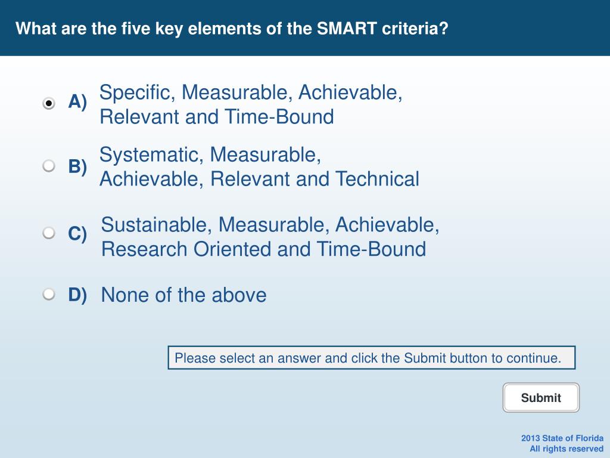The width and height of the screenshot is (610, 458).
Task: Select the radio button for answer A
Action: [x=49, y=103]
